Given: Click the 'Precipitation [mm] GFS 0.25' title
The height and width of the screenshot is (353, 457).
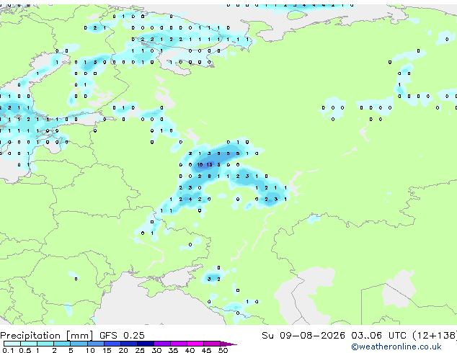Looking at the screenshot, I should 72,336.
